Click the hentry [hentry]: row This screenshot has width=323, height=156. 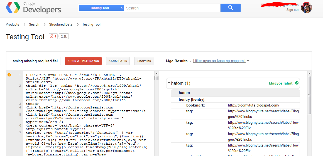(235, 99)
